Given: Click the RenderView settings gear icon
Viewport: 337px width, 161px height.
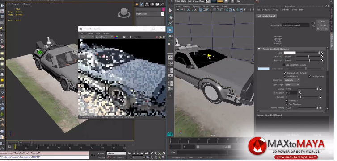Looking at the screenshot, I should 164,37.
